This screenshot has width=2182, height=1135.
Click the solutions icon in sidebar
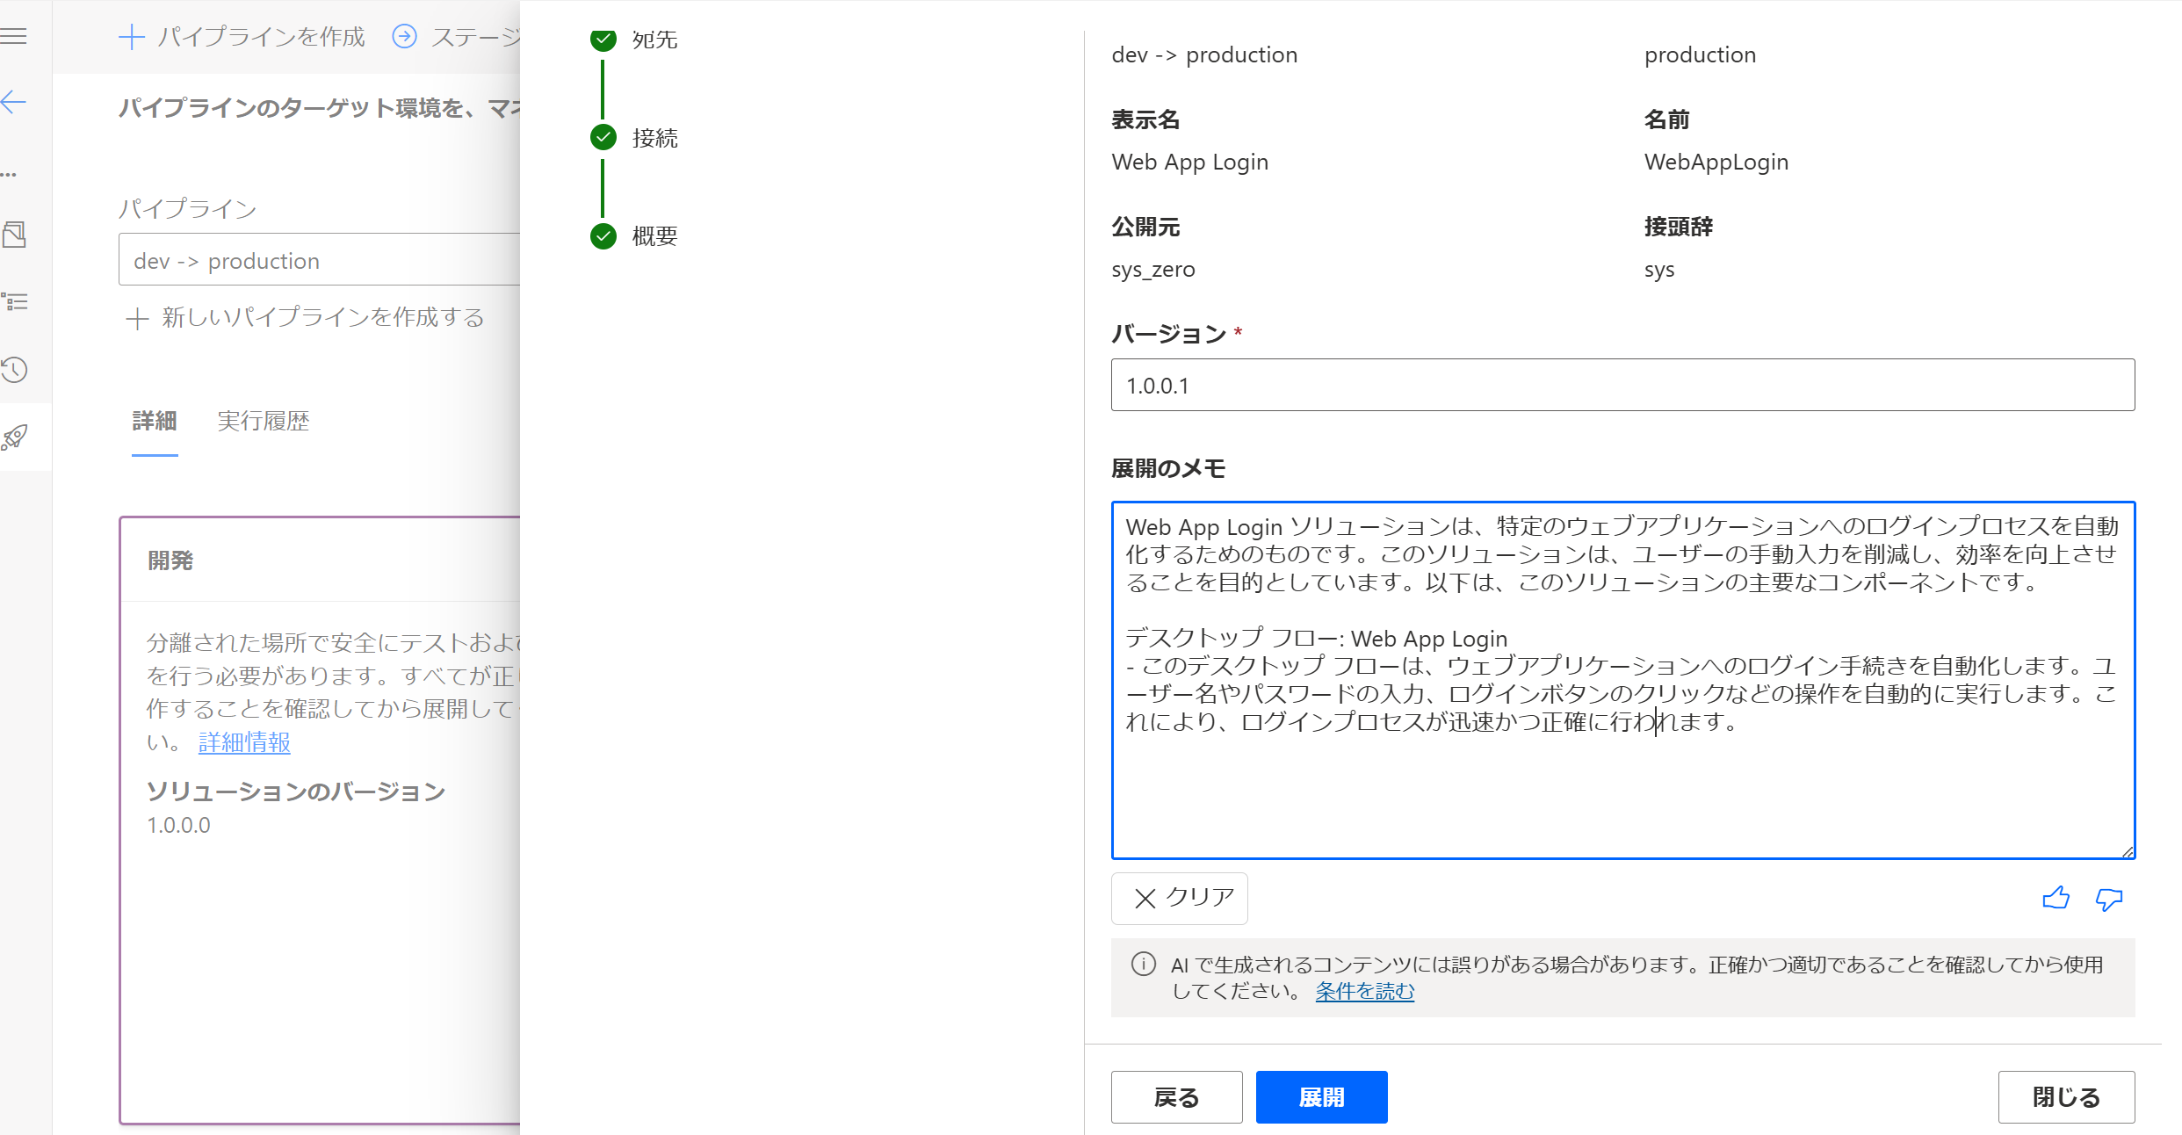click(x=15, y=235)
